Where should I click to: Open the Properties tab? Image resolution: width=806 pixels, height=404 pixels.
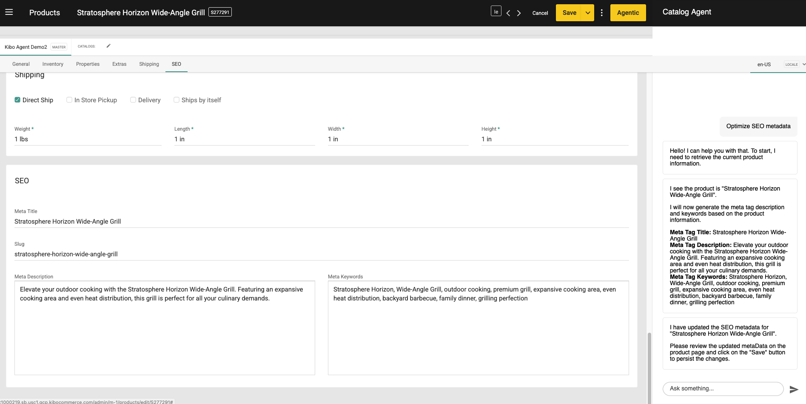tap(88, 64)
